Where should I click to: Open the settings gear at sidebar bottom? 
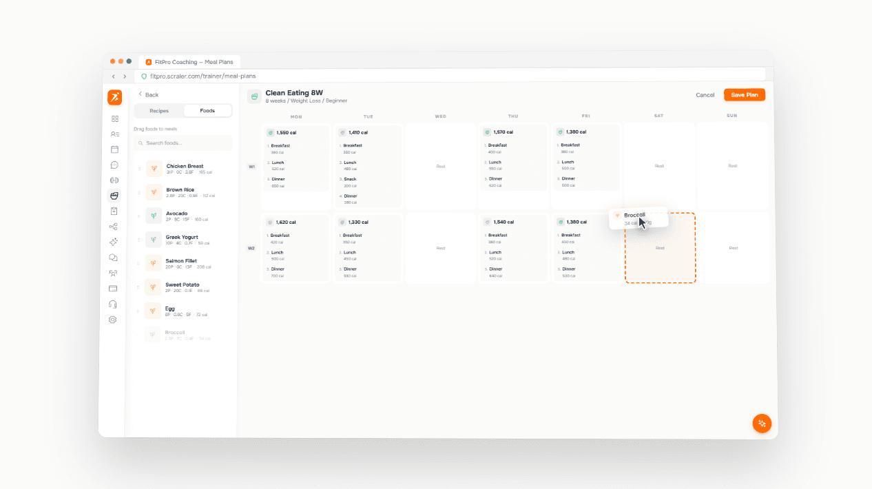pos(113,320)
